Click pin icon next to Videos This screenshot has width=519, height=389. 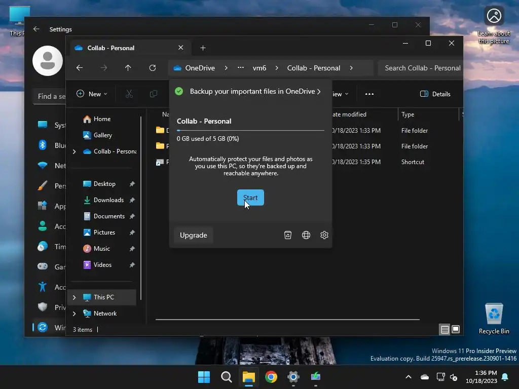[132, 264]
